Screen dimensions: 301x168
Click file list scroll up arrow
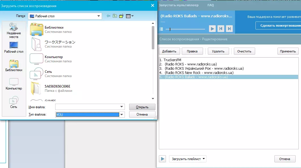point(153,23)
